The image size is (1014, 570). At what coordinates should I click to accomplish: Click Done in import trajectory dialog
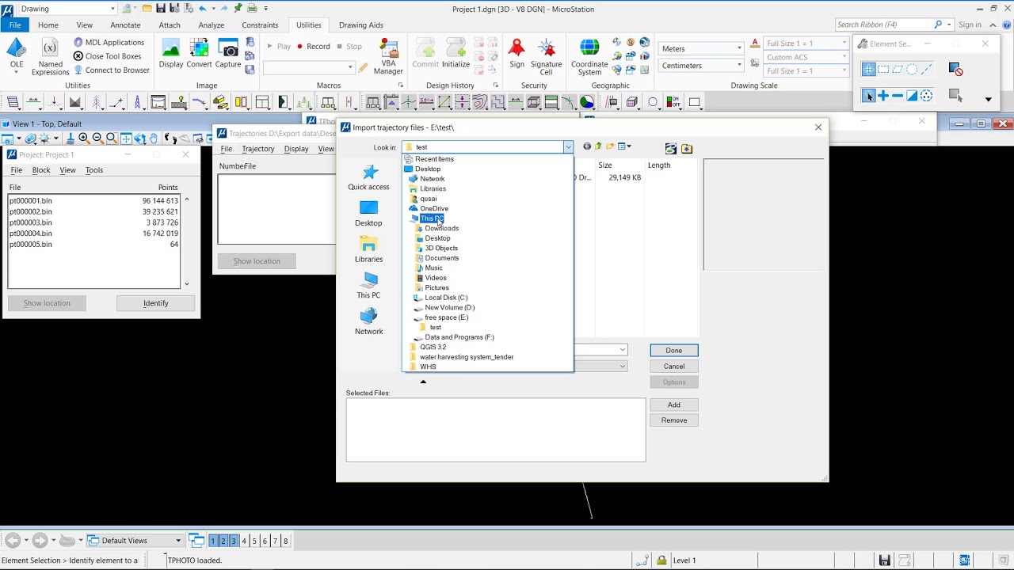coord(674,351)
